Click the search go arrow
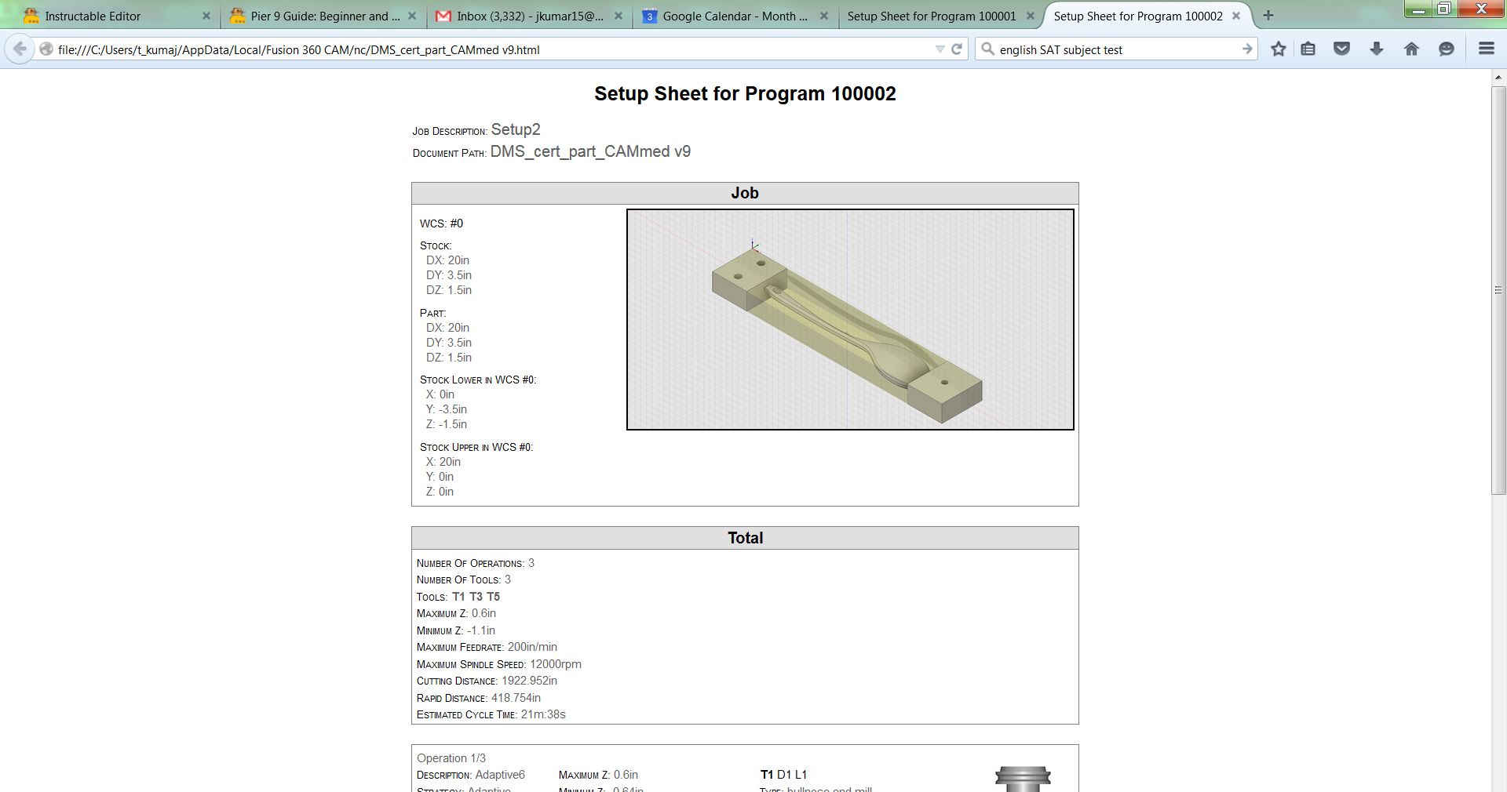 1247,49
